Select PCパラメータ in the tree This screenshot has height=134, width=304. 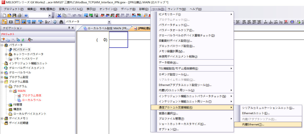point(22,49)
